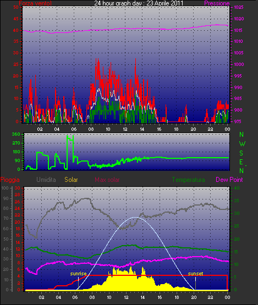Click the 'Forza vento' wind legend label
Image resolution: width=258 pixels, height=305 pixels.
tap(35, 3)
